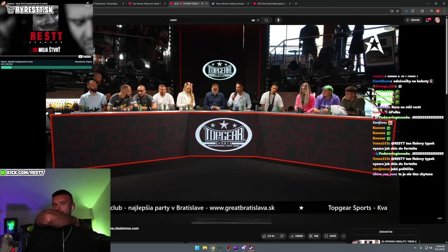Viewport: 448px width, 252px height.
Task: Click the KICK.COM/RESTT overlay label
Action: point(22,172)
